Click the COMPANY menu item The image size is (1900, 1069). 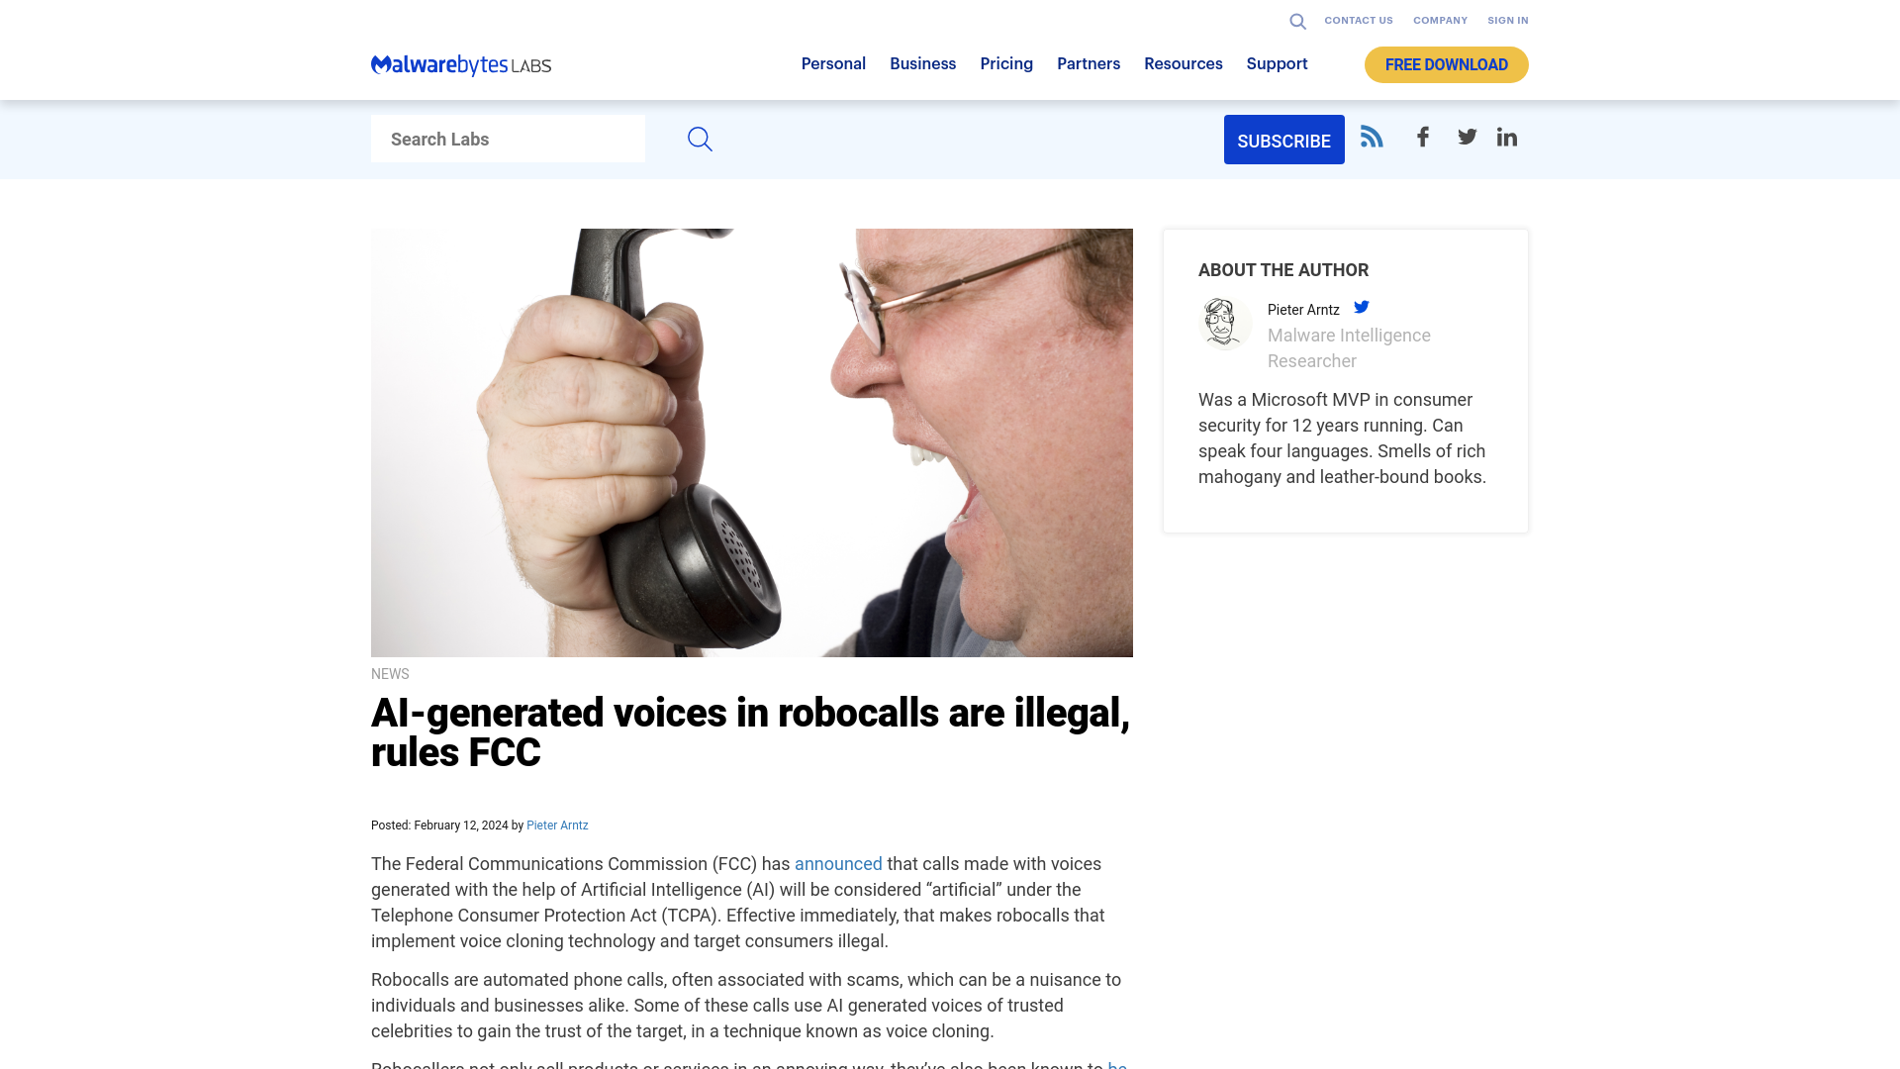coord(1440,20)
